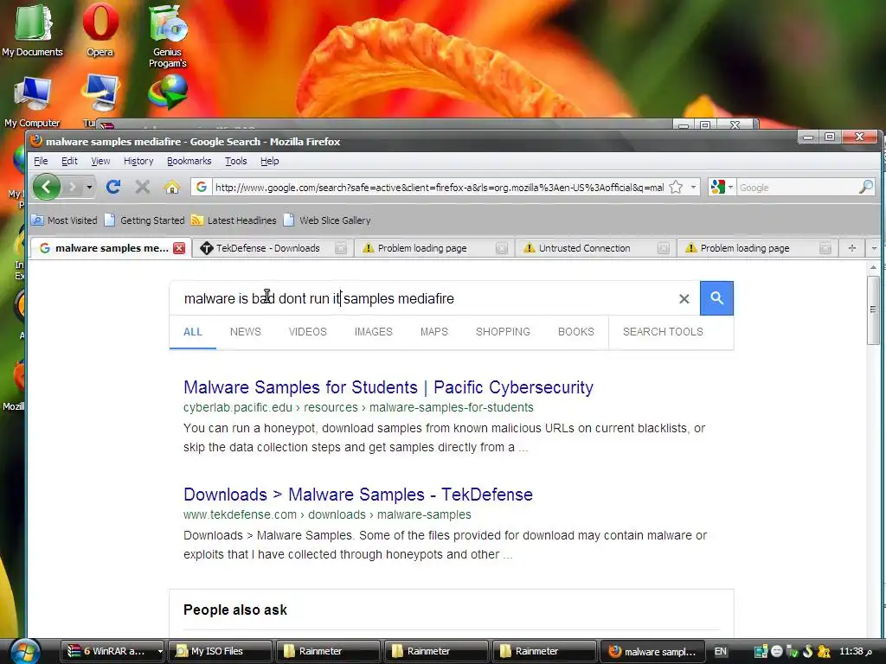Click the Google site icon in address bar

(x=201, y=187)
